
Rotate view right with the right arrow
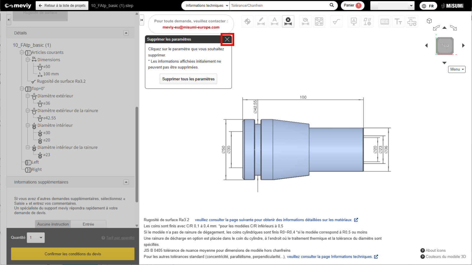click(x=463, y=46)
